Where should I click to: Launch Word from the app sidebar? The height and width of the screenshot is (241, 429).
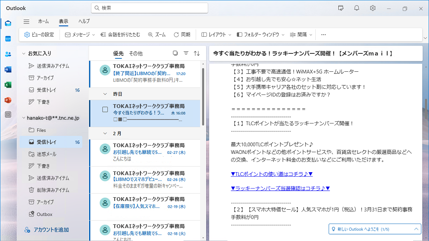8,69
